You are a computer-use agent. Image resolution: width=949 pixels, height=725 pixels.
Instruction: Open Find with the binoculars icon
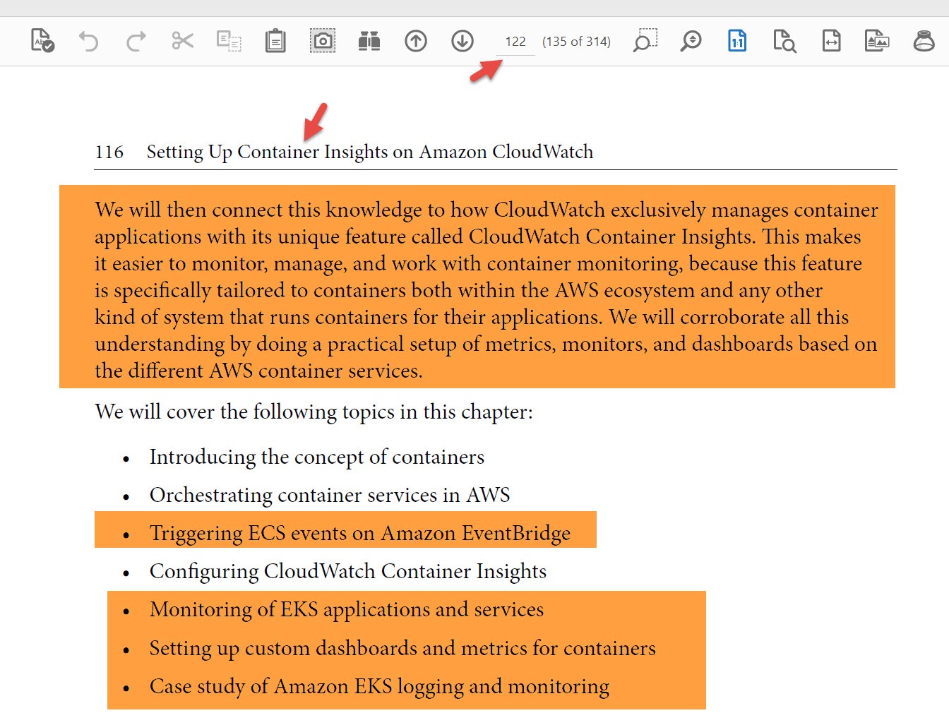pyautogui.click(x=369, y=41)
